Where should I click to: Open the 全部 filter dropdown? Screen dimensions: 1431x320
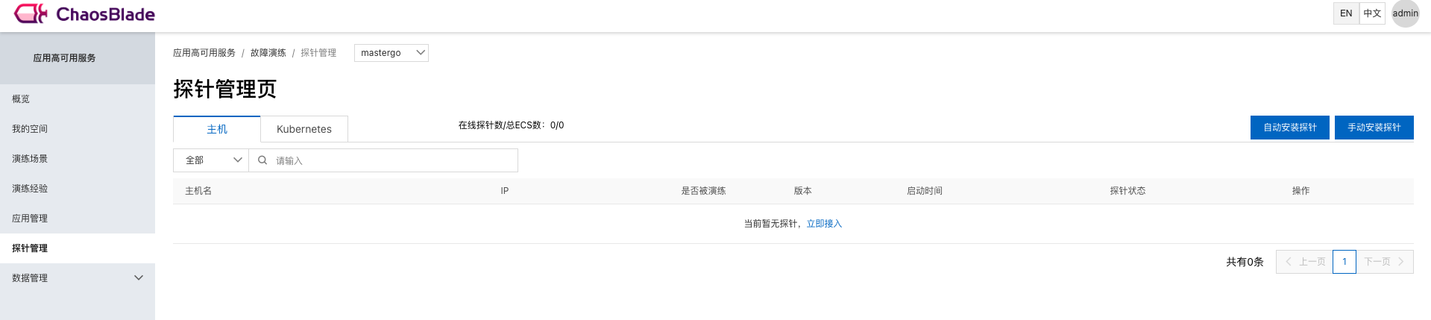pos(211,160)
